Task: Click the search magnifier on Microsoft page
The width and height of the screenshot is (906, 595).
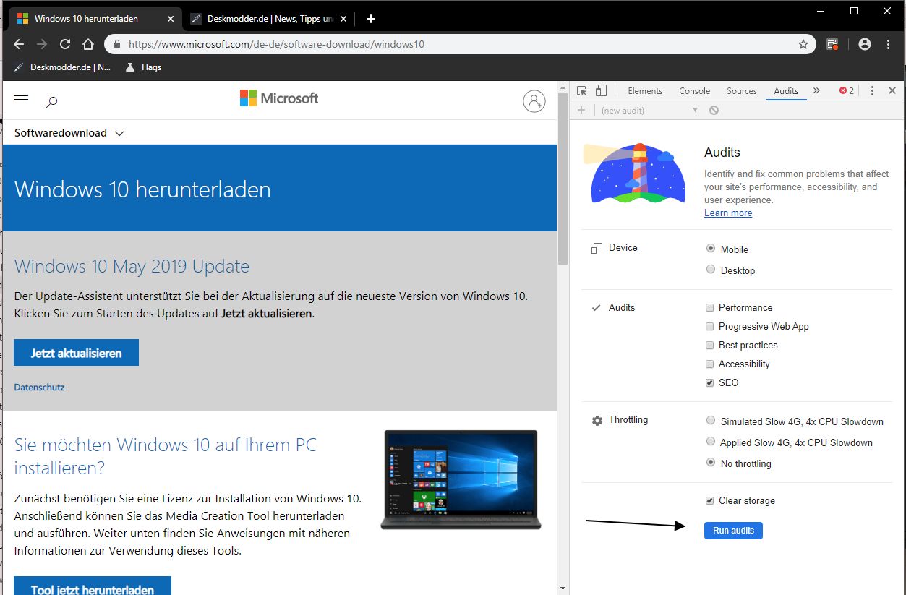Action: [51, 102]
